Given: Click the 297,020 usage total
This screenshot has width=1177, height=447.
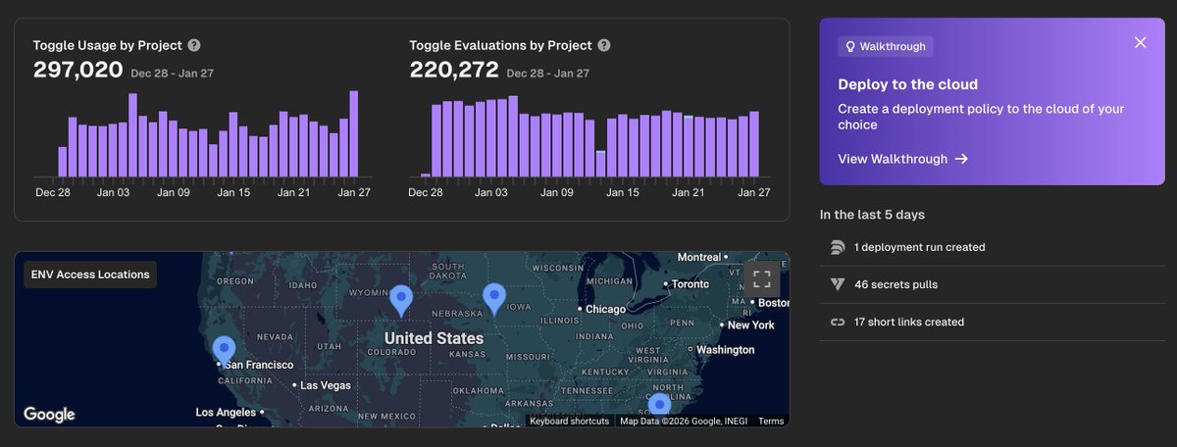Looking at the screenshot, I should [78, 70].
